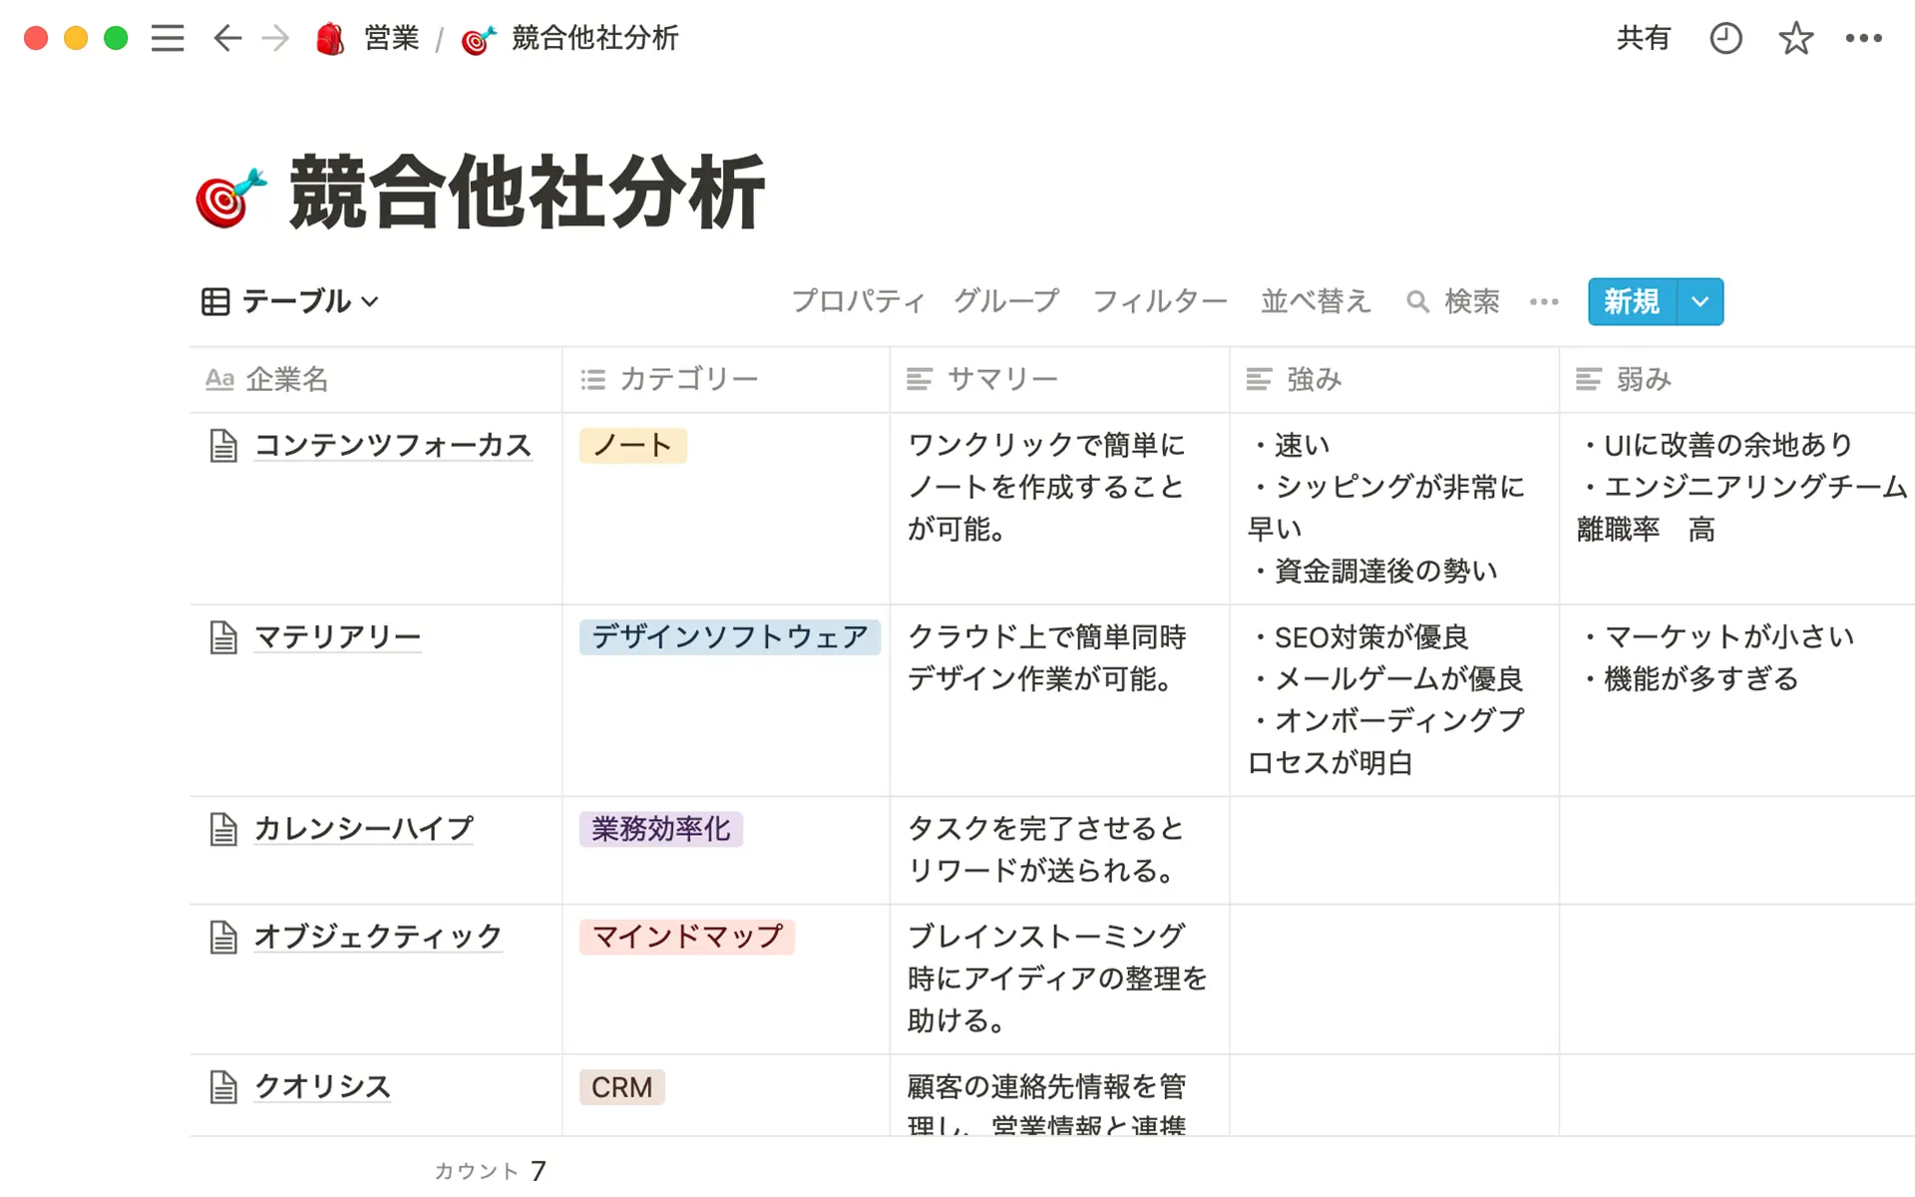The image size is (1915, 1197).
Task: Click the backpack 営業 breadcrumb icon
Action: click(329, 38)
